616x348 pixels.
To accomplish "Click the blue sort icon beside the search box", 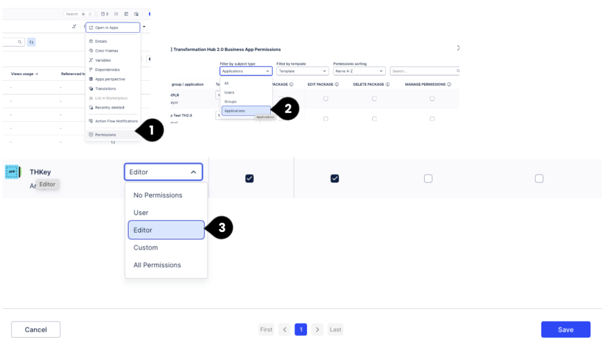I will 31,42.
